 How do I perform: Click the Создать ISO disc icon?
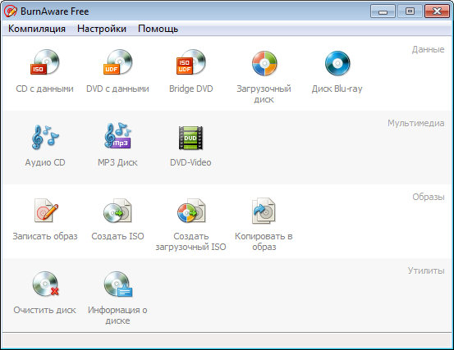(x=118, y=211)
